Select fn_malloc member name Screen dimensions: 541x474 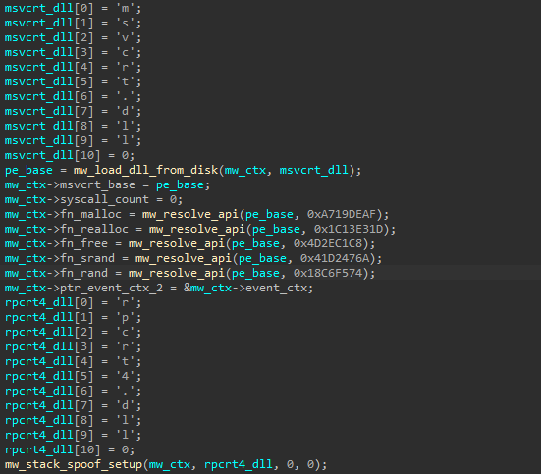pyautogui.click(x=90, y=214)
